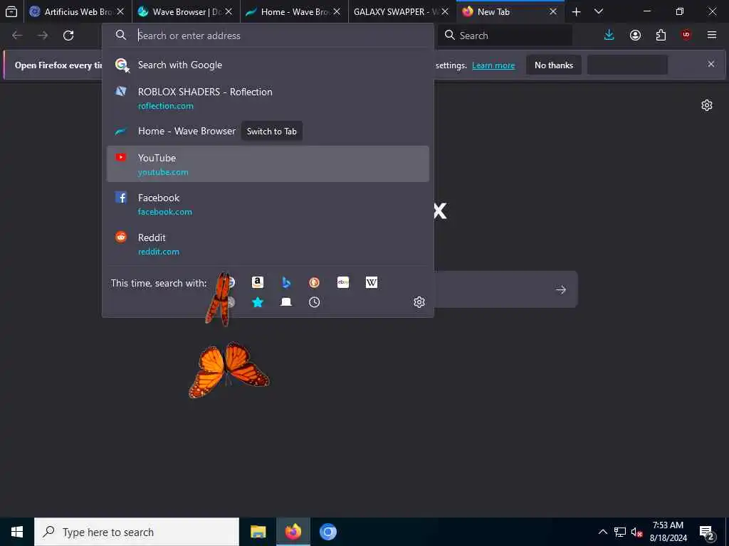This screenshot has height=546, width=729.
Task: Close the Artificius Web Browser tab
Action: [x=120, y=11]
